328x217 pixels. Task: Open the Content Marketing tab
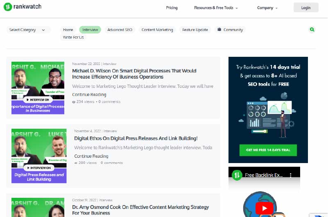[x=157, y=30]
